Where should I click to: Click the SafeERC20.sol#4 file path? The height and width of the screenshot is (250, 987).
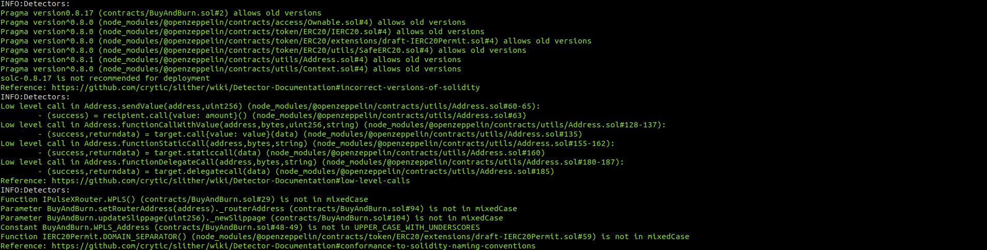click(x=266, y=50)
